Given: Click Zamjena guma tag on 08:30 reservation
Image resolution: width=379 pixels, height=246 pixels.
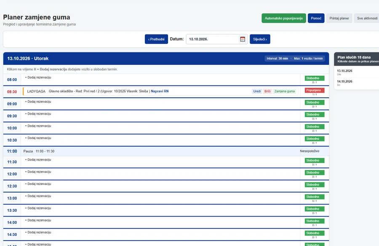Looking at the screenshot, I should coord(285,91).
